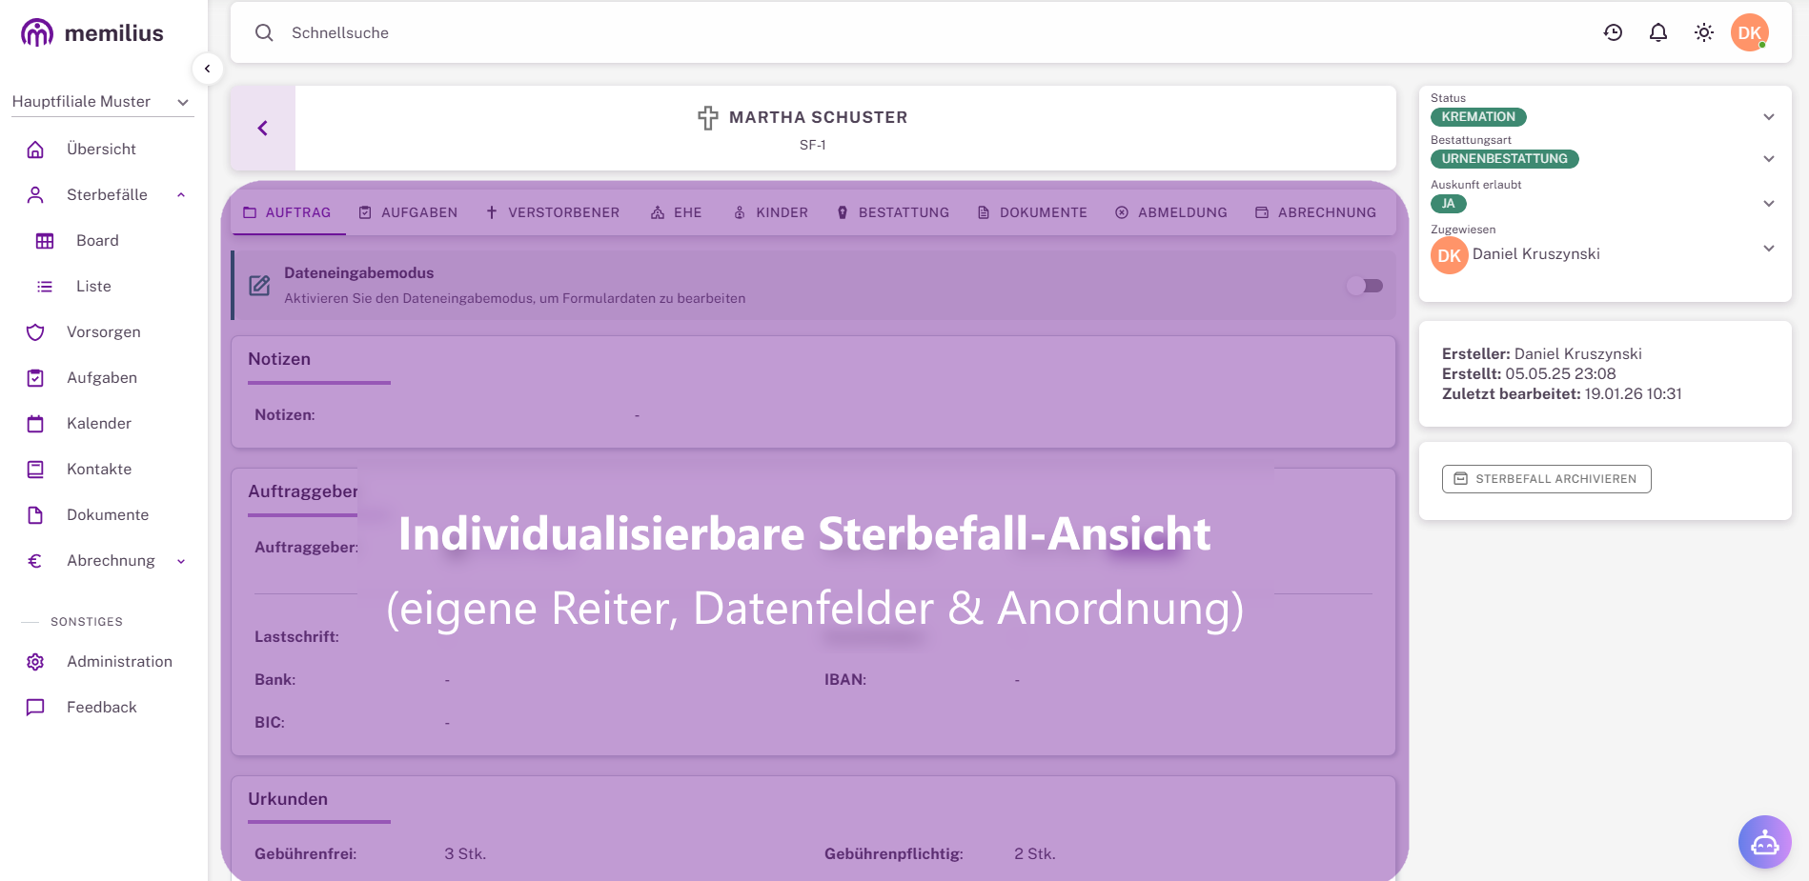Open the chatbot assistant bubble
Image resolution: width=1809 pixels, height=881 pixels.
pos(1764,842)
